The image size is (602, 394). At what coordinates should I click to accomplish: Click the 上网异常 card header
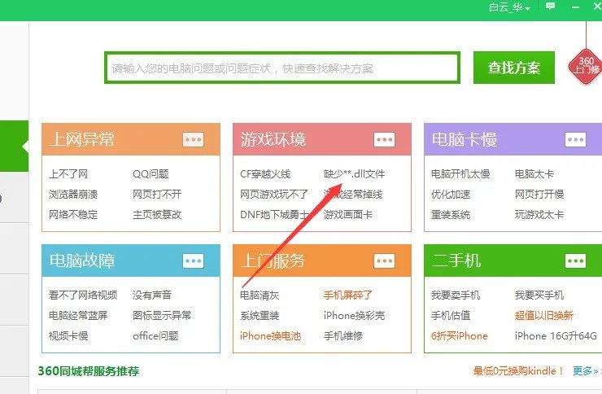click(x=131, y=139)
